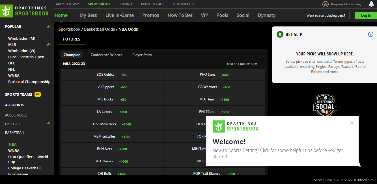This screenshot has width=377, height=184.
Task: Open Barbasol Championship
Action: point(29,82)
